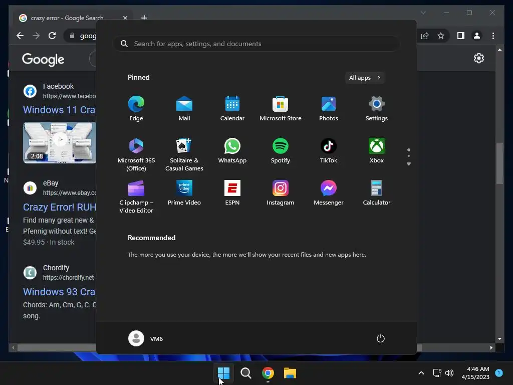The height and width of the screenshot is (385, 513).
Task: Show All apps list
Action: 365,78
